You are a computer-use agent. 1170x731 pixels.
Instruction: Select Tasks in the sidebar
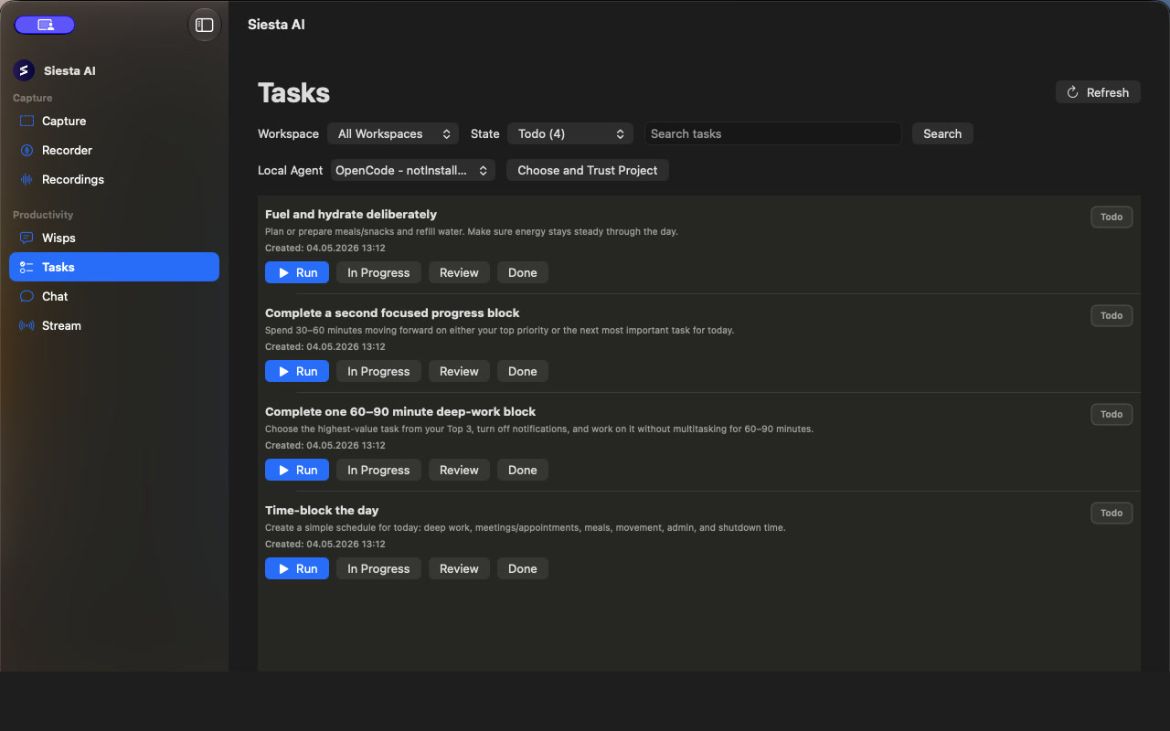coord(114,267)
